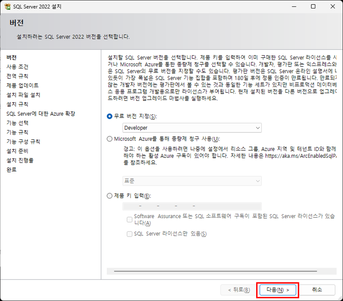
Task: Click the horizontal scrollbar at bottom
Action: click(216, 271)
